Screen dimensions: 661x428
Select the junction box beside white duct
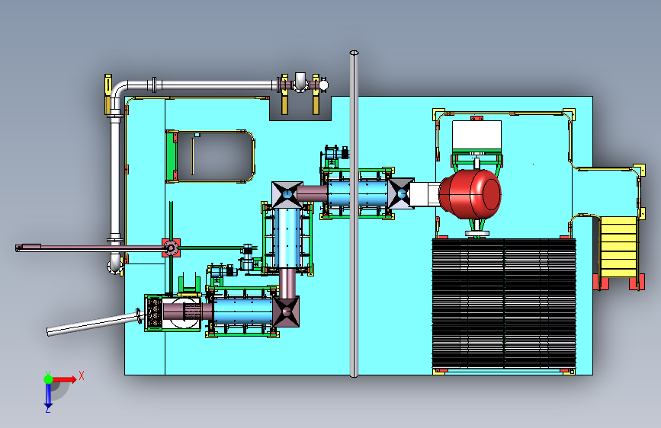coord(400,193)
